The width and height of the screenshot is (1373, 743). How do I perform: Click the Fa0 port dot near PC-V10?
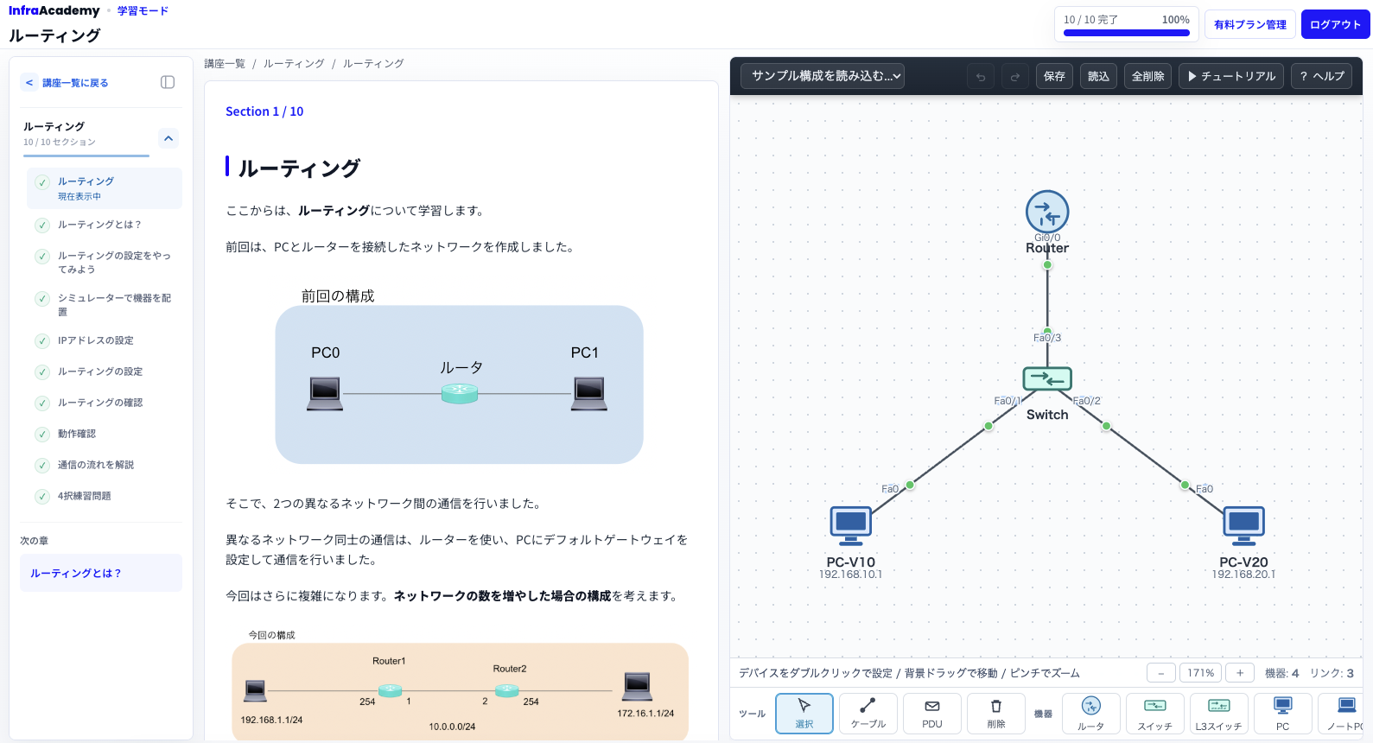point(910,485)
